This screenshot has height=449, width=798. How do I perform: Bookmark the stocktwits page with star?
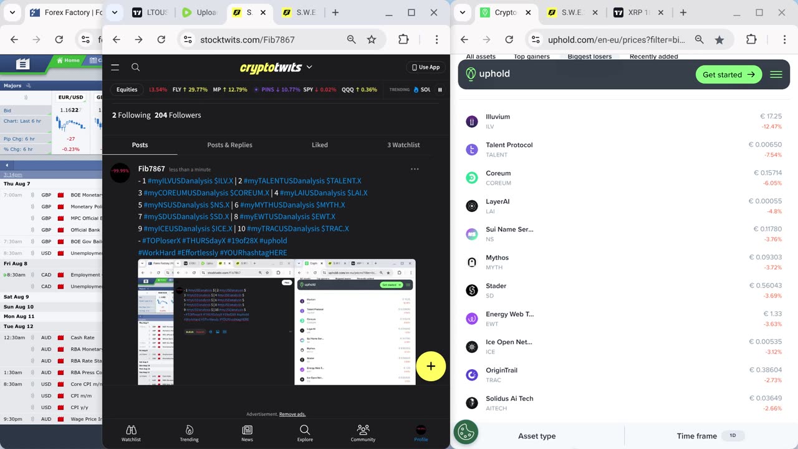click(x=372, y=39)
